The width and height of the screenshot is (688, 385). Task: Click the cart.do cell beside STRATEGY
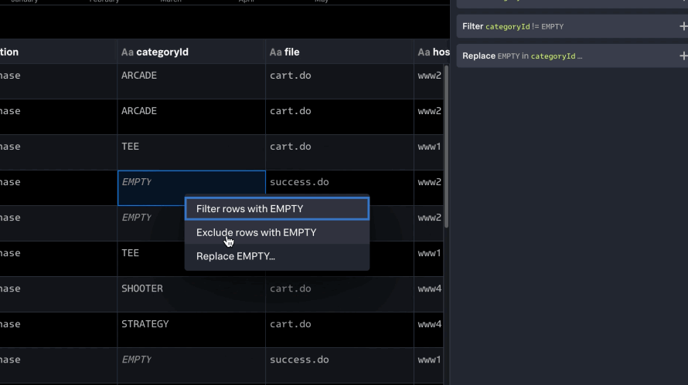291,324
